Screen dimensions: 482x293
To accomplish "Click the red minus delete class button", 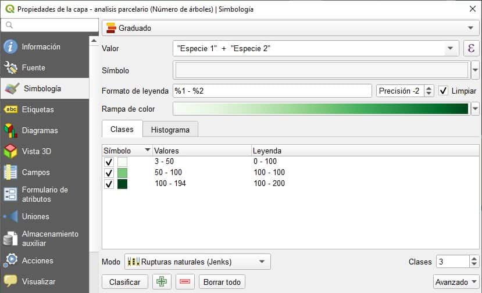I will (185, 282).
